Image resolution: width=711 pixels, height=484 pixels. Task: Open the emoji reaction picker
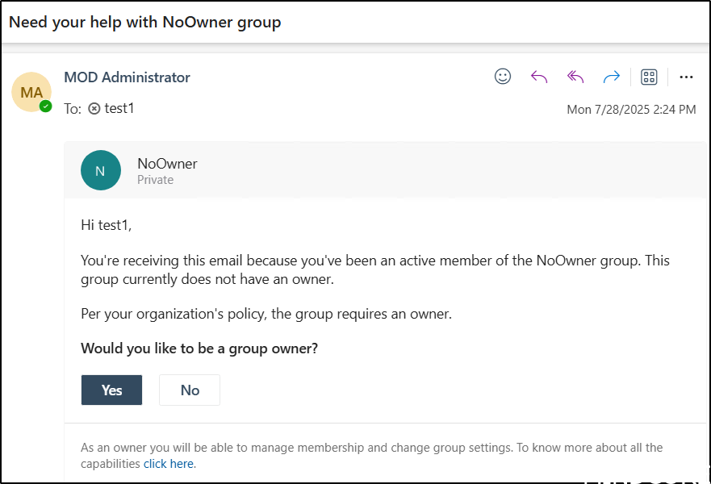tap(503, 77)
